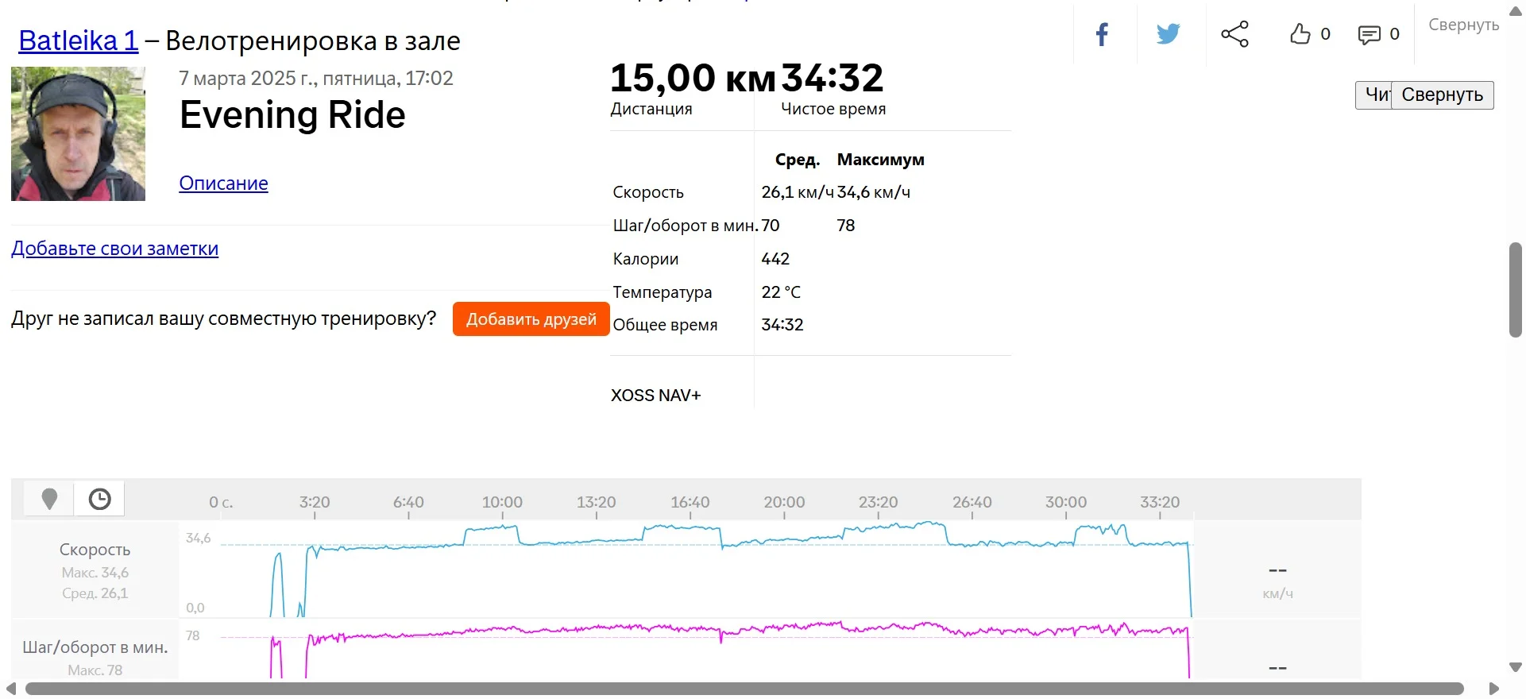Click the horizontal scrollbar right arrow
1526x699 pixels.
click(x=1493, y=689)
